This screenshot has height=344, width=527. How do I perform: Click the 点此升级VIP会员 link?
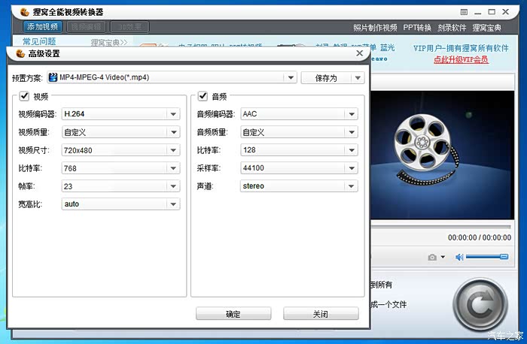pyautogui.click(x=461, y=59)
